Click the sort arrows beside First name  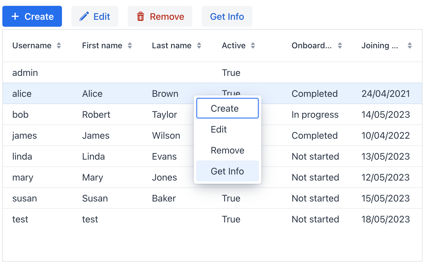(130, 46)
